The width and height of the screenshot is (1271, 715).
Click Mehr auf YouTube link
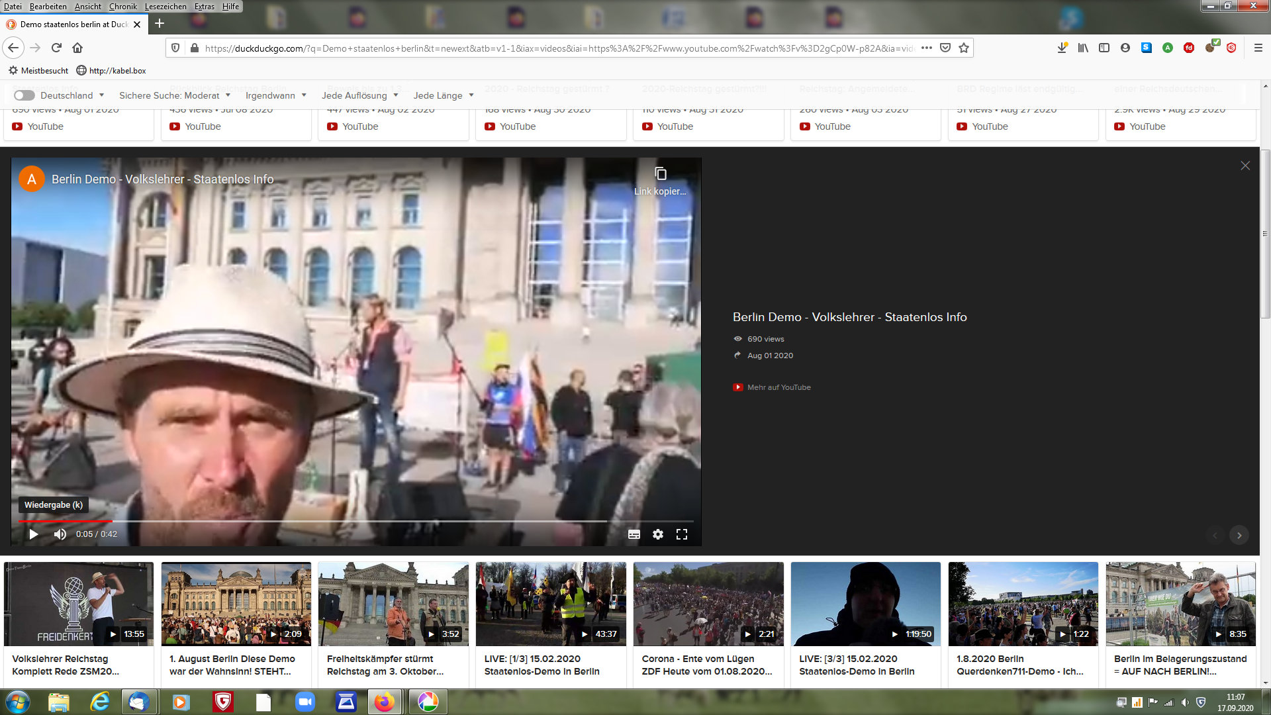pyautogui.click(x=778, y=387)
